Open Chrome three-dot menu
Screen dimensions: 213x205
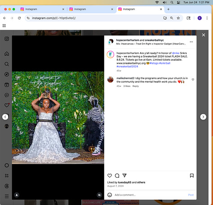(207, 18)
